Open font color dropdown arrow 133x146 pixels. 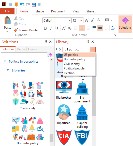tap(103, 20)
